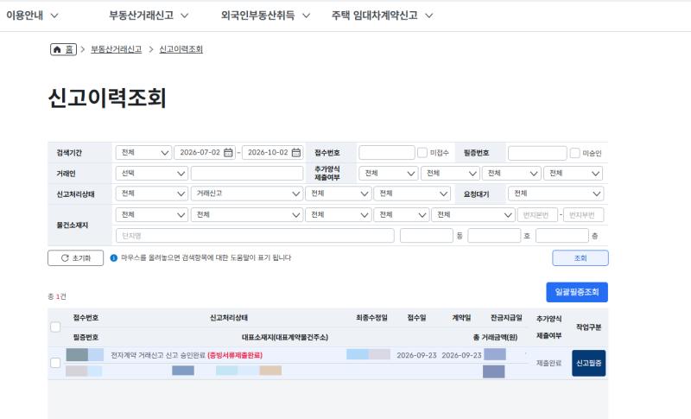Expand fourth 추가양식 제출여부 dropdown

tap(573, 173)
